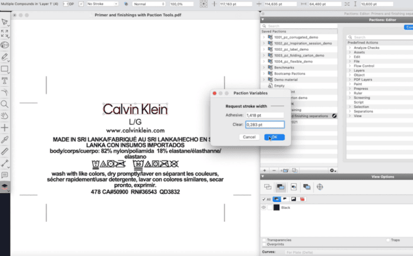Select the Eyedropper tool

[x=5, y=140]
